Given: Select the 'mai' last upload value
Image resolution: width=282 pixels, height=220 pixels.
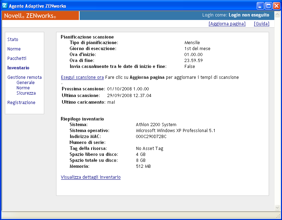Looking at the screenshot, I should 111,102.
